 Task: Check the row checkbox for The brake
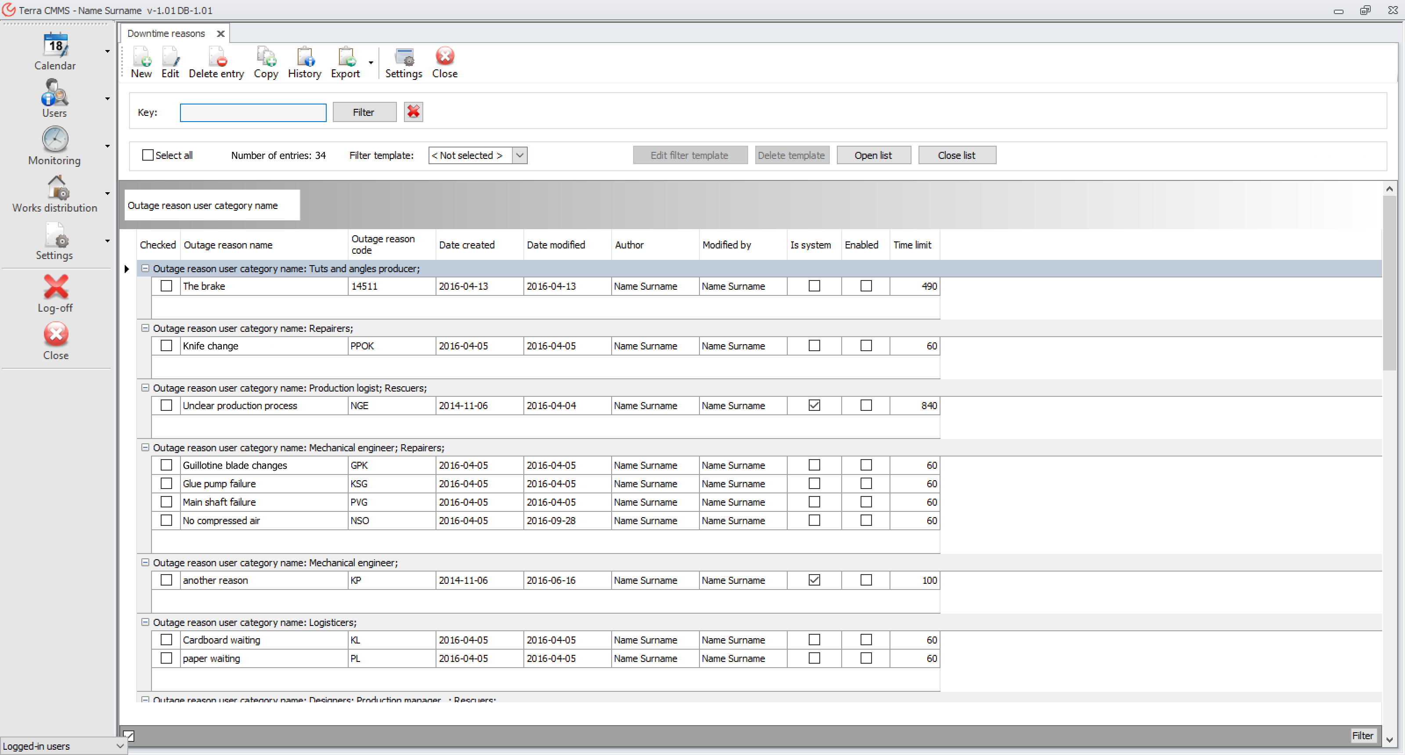[x=166, y=286]
